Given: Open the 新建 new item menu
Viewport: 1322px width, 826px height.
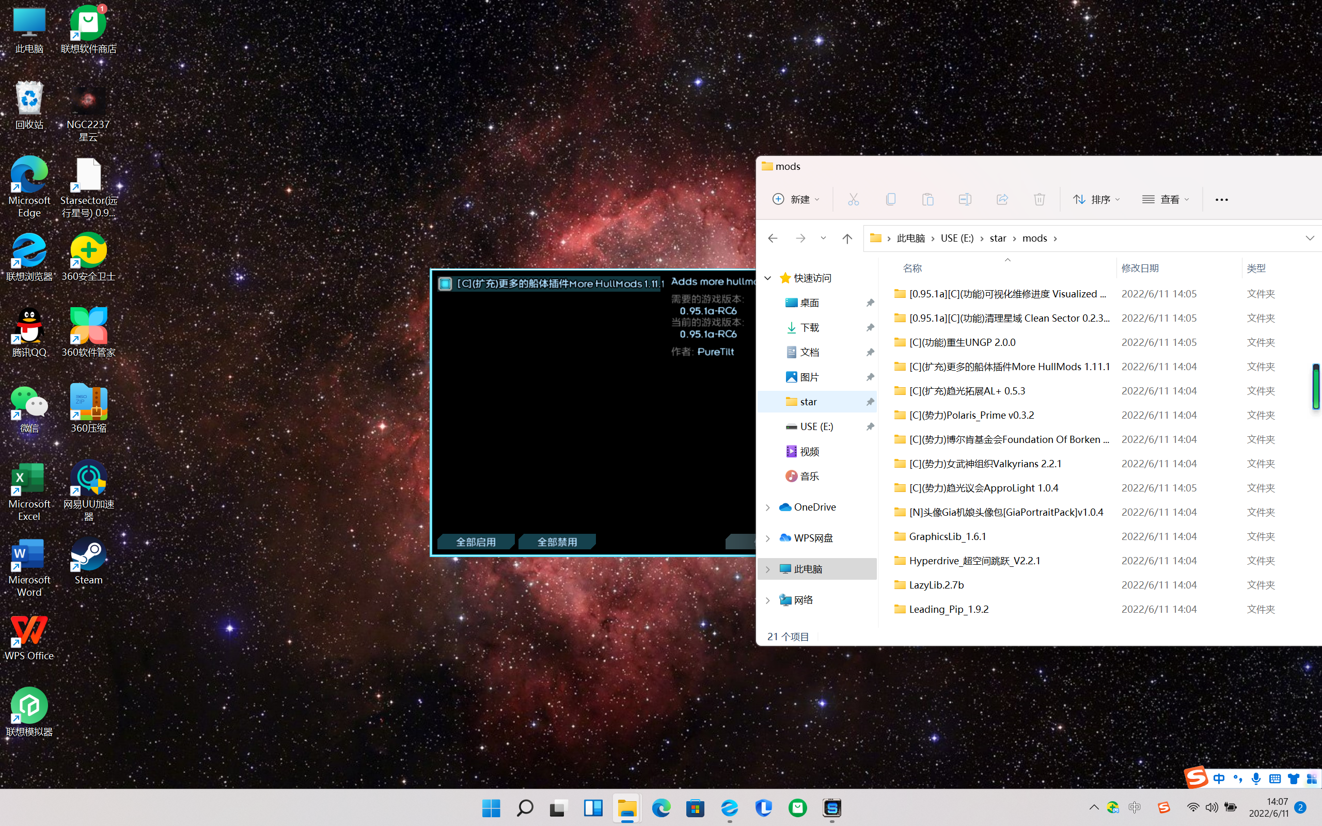Looking at the screenshot, I should point(795,199).
